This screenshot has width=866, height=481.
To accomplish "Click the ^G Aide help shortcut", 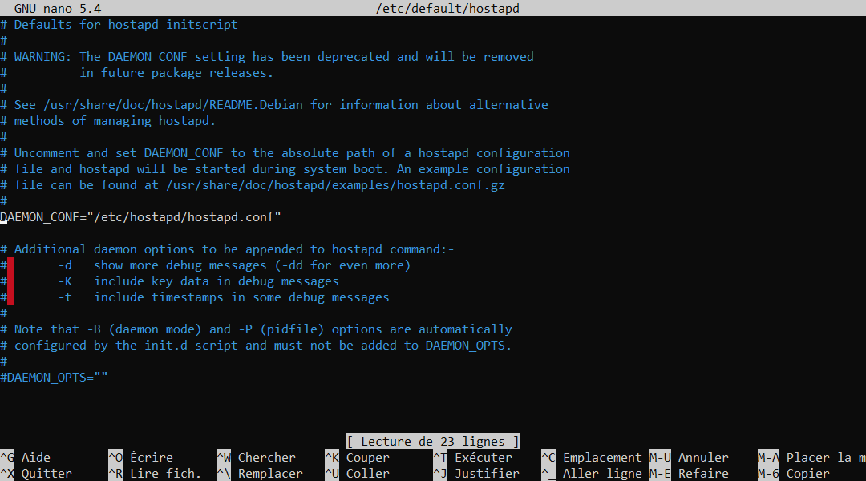I will pos(26,458).
